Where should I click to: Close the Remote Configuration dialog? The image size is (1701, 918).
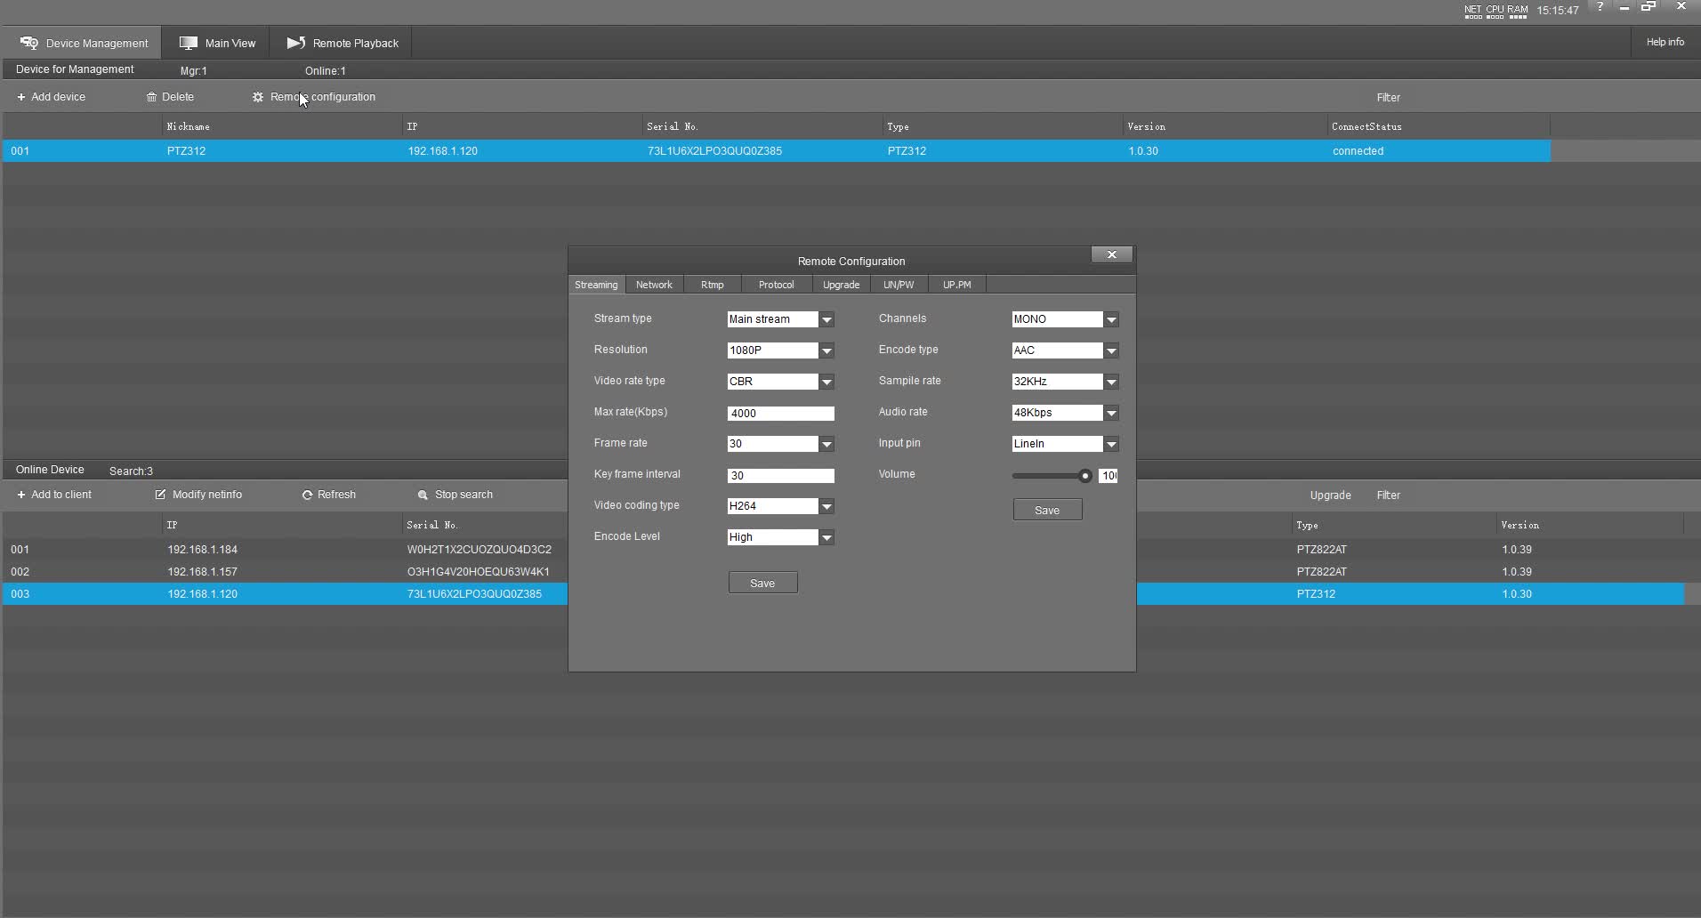tap(1111, 254)
